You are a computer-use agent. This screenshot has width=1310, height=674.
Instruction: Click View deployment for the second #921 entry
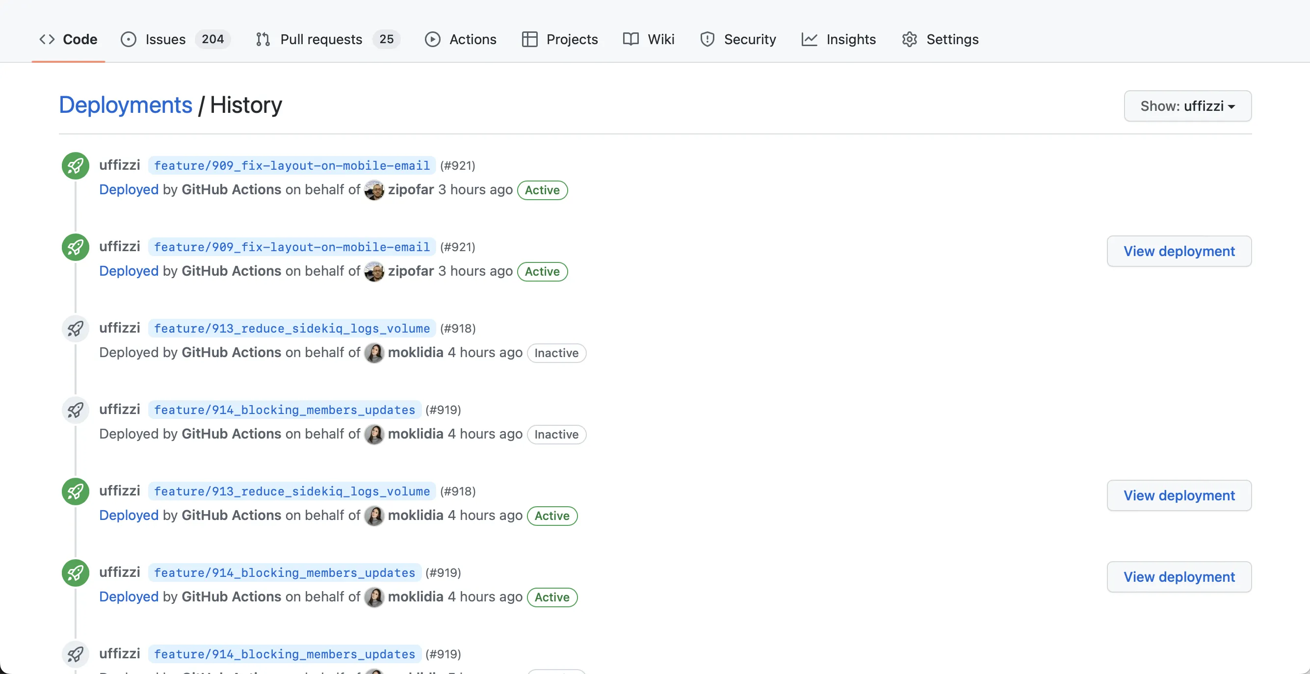(1179, 251)
